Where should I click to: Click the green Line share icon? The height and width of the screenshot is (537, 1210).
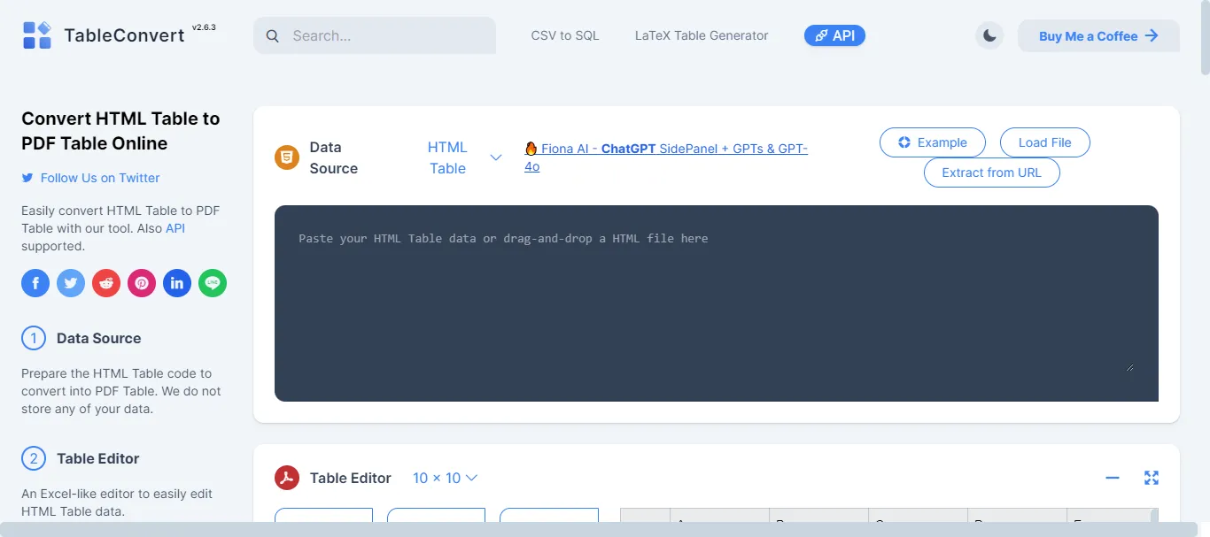[x=213, y=283]
